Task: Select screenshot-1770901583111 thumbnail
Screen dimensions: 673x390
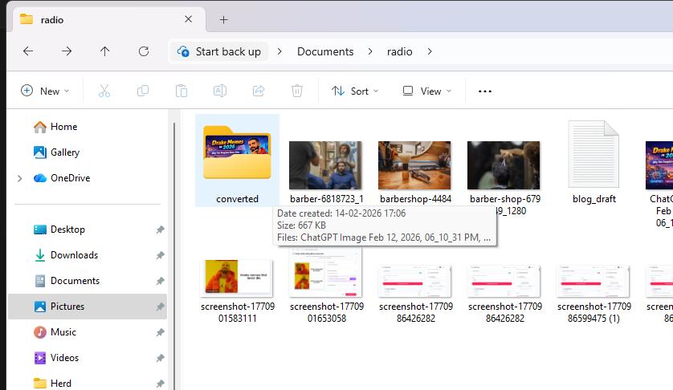Action: [x=236, y=278]
